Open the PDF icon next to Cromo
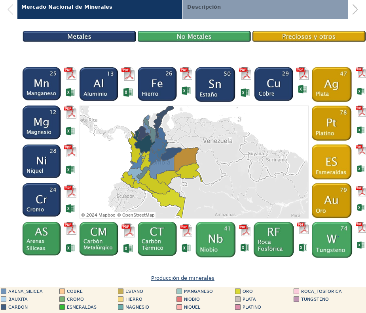 [70, 192]
